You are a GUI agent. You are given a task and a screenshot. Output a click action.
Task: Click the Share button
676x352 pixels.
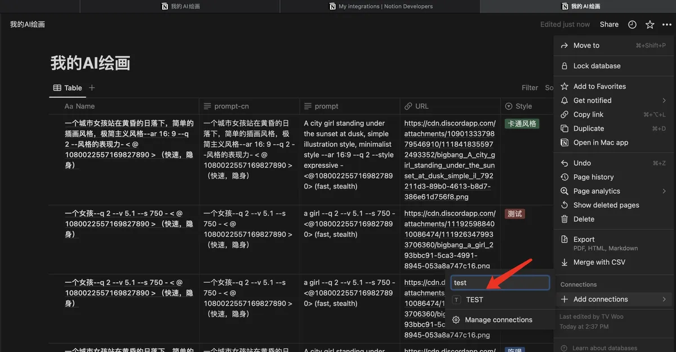click(609, 25)
